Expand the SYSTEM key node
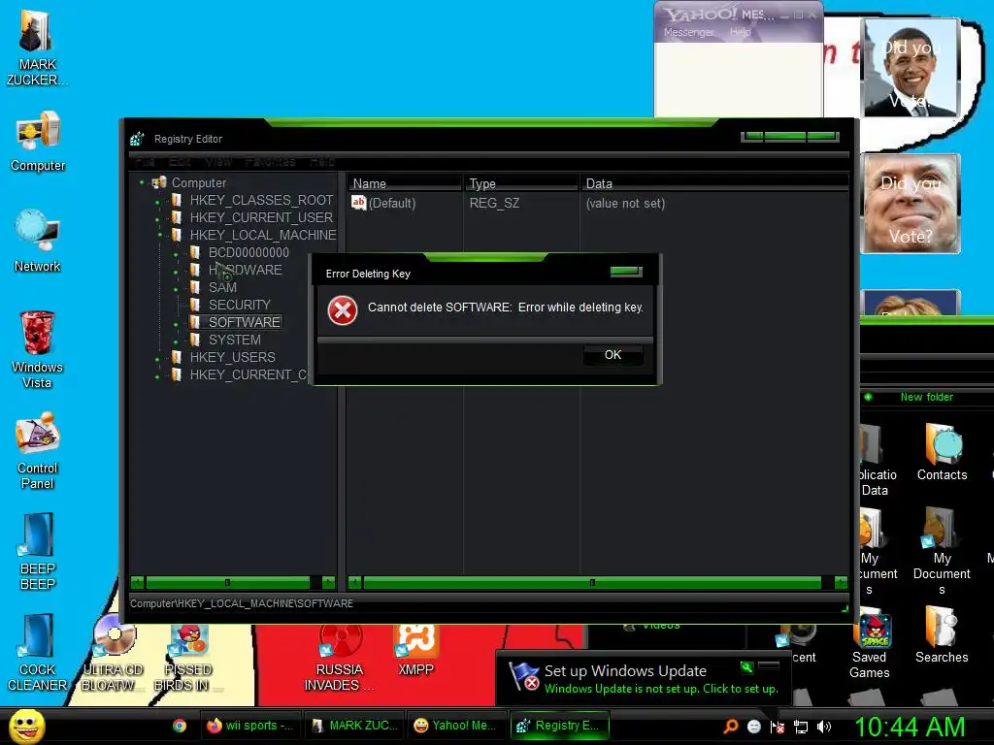994x745 pixels. click(x=177, y=340)
